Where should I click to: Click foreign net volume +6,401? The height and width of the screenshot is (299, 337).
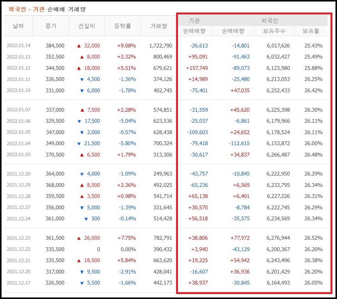(x=241, y=196)
